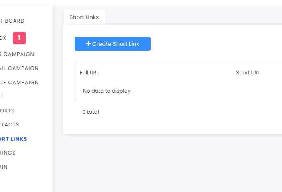This screenshot has width=282, height=192.
Task: Navigate to Email Campaign section
Action: tap(19, 68)
